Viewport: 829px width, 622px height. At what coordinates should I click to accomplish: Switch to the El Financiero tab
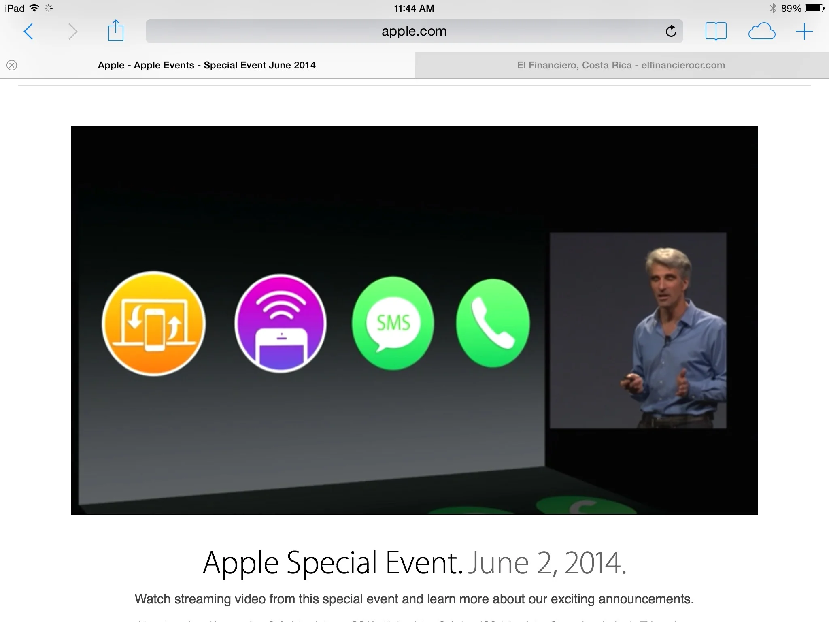pos(621,65)
